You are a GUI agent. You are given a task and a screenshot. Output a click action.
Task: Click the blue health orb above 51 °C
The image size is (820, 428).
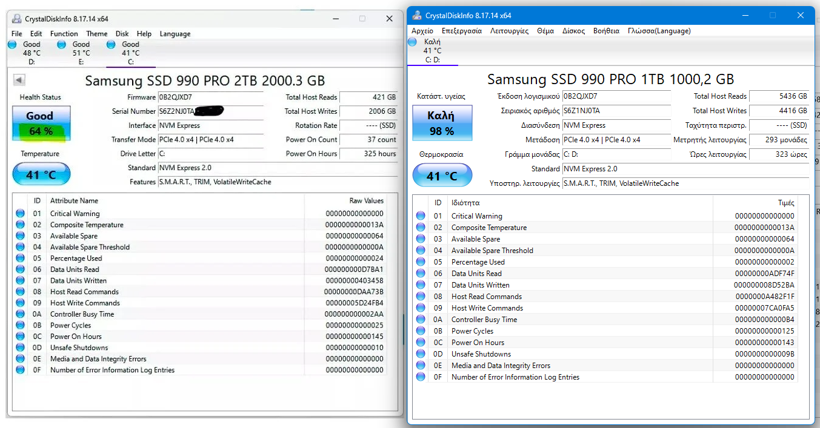pyautogui.click(x=61, y=44)
